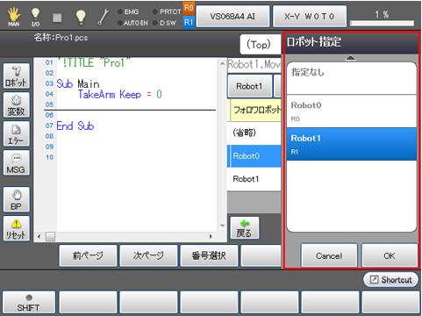The image size is (422, 316).
Task: Open the 変数 variables side button
Action: [17, 104]
